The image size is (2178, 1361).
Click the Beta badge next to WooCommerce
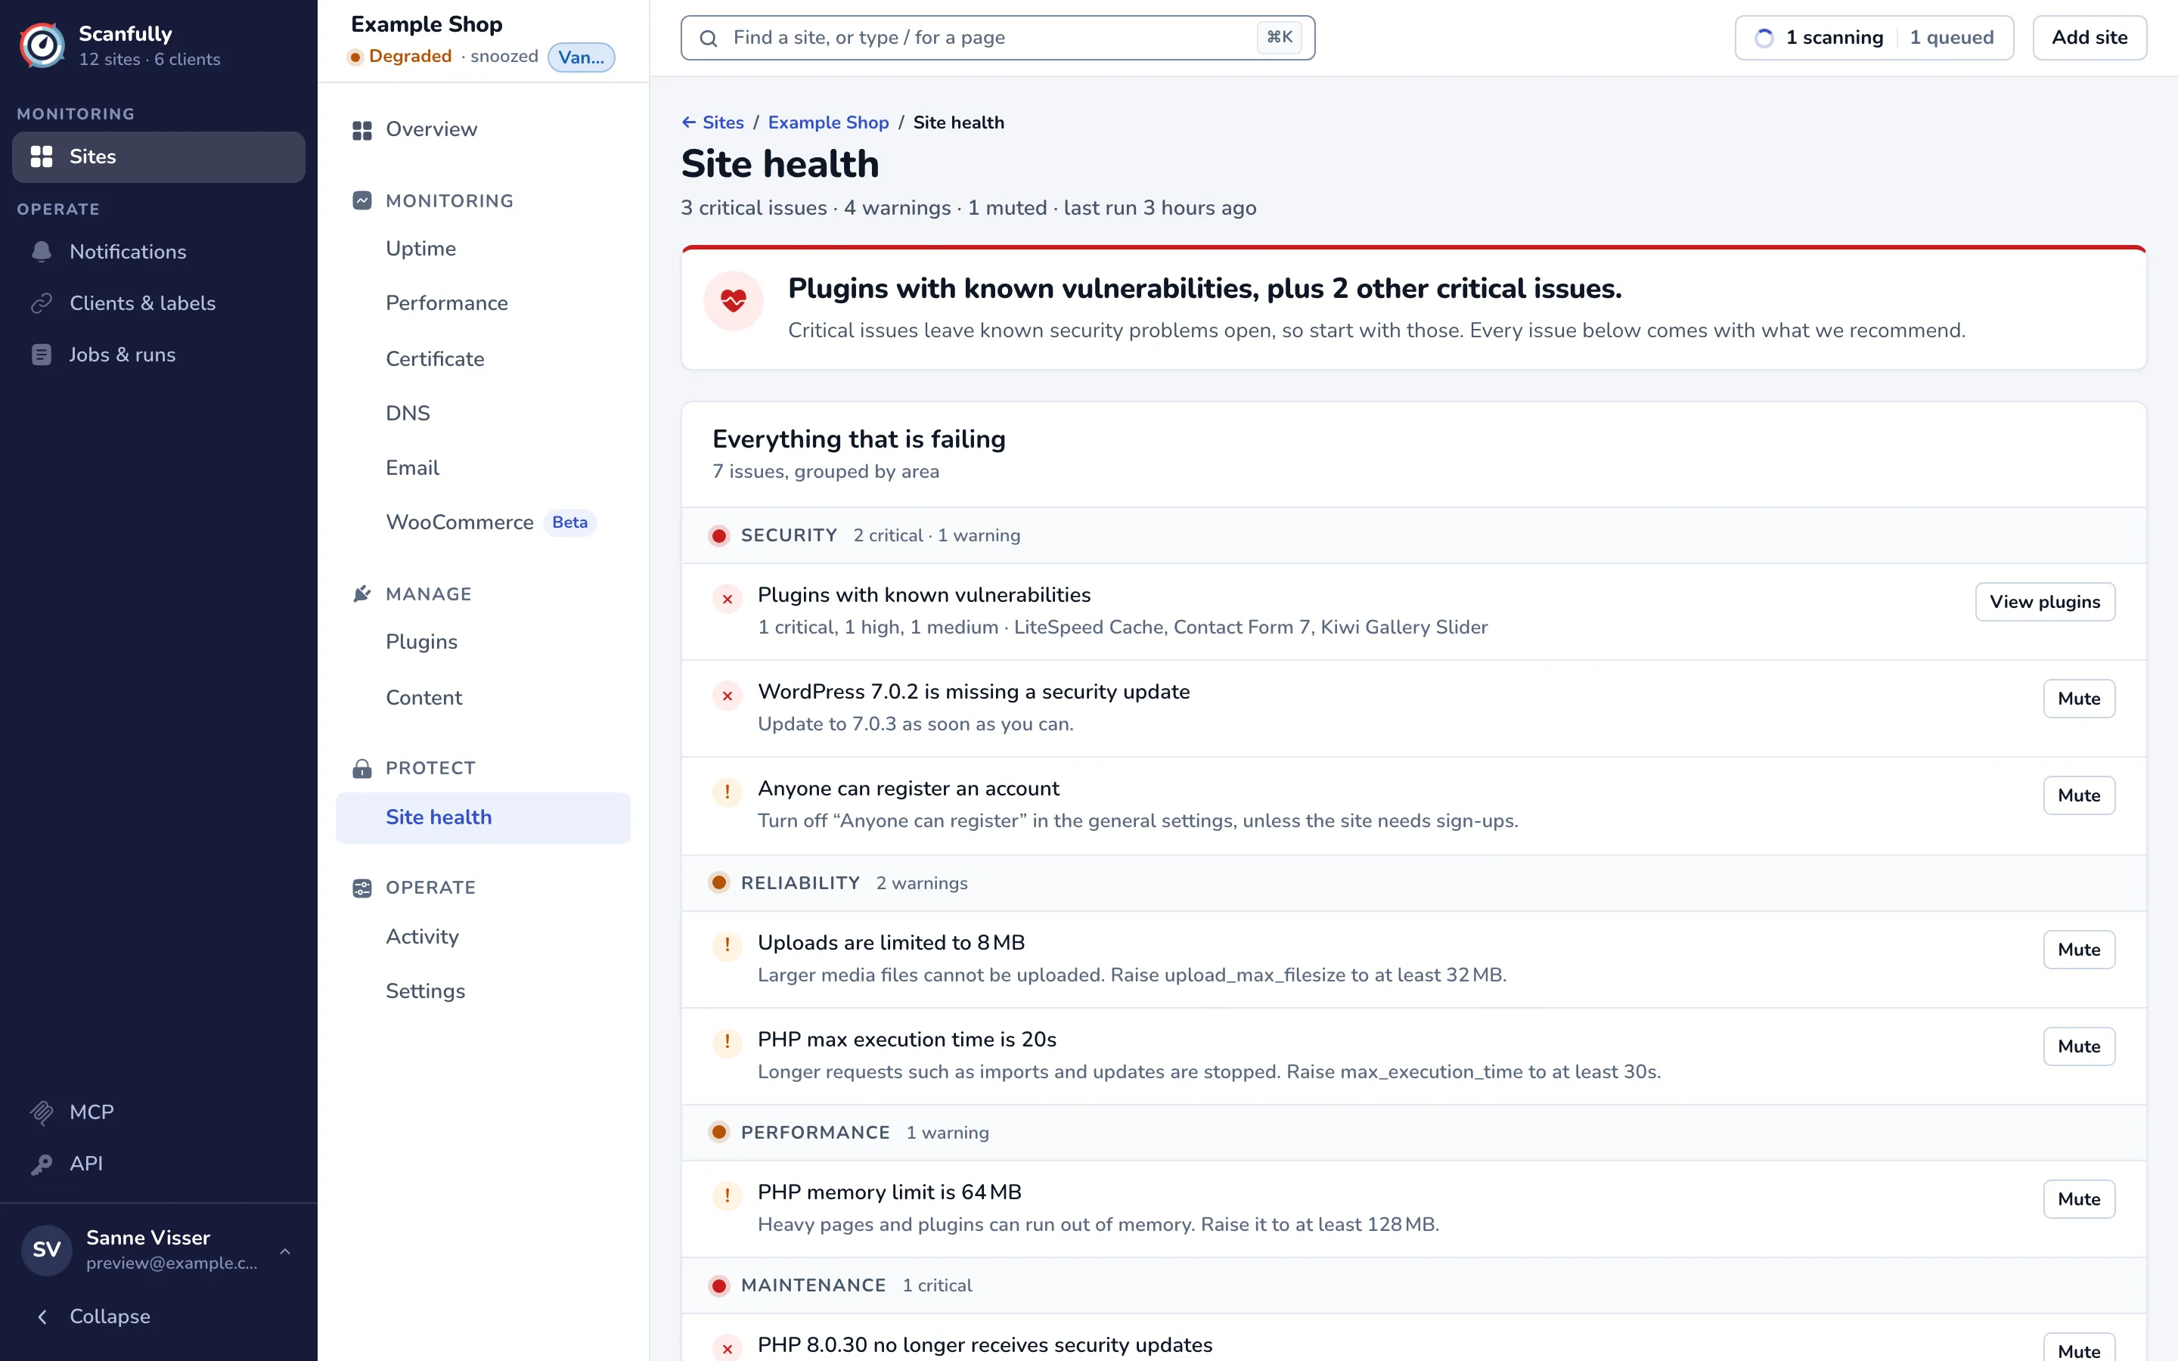569,522
